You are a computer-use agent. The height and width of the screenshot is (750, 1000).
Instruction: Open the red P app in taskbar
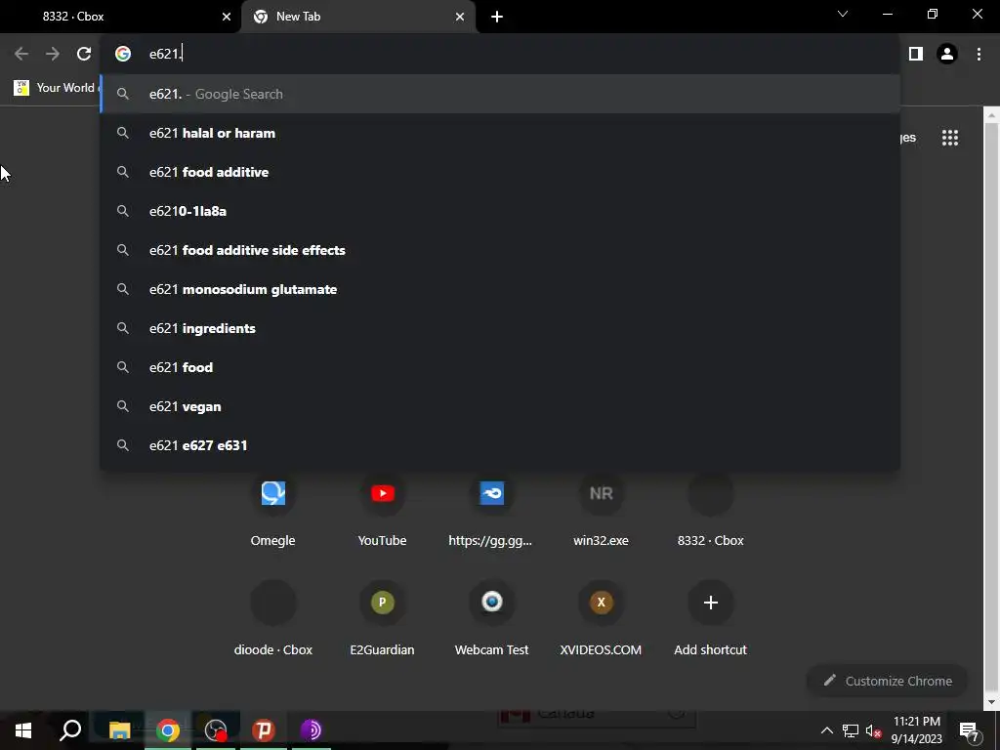[x=264, y=730]
